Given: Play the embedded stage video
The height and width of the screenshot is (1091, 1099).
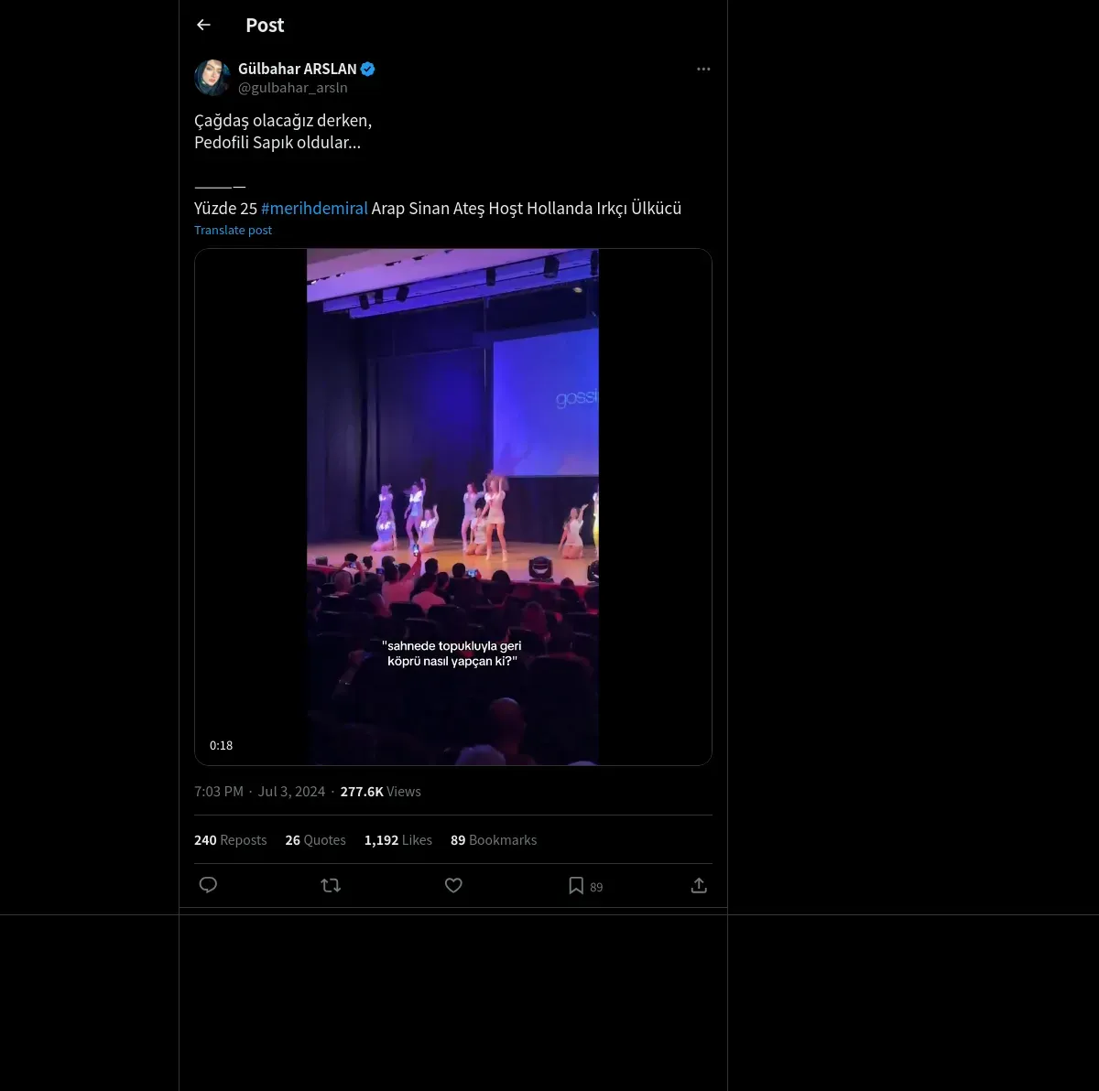Looking at the screenshot, I should [452, 506].
